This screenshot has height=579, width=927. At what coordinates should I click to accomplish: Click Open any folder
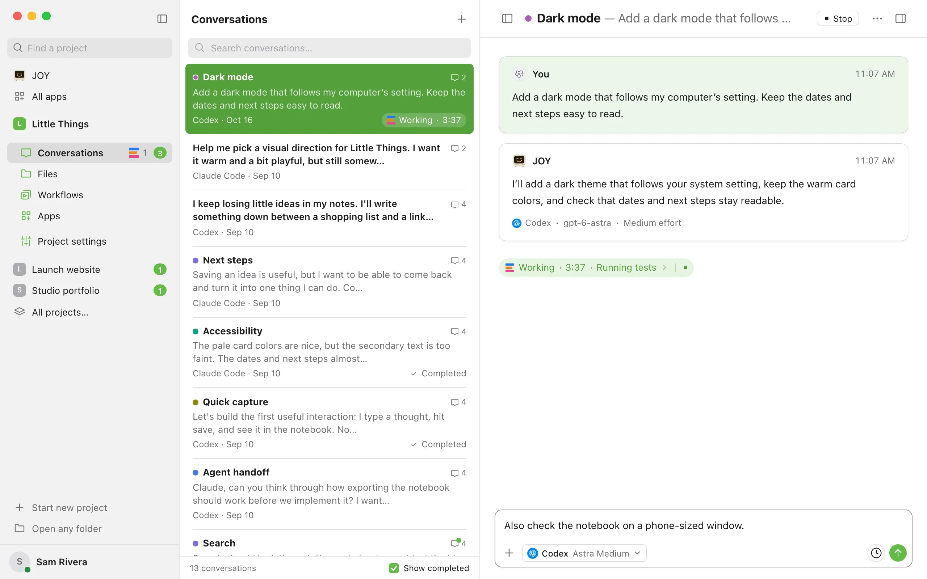90,528
